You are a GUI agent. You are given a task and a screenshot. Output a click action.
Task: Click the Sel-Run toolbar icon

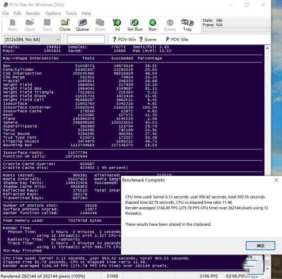tap(135, 25)
